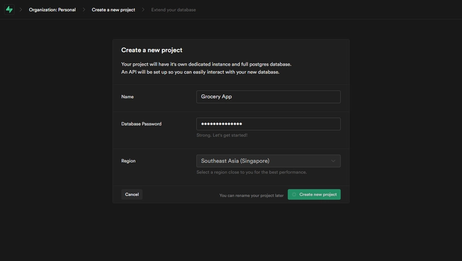This screenshot has width=462, height=261.
Task: Click the 'Strong. Let's get started!' password hint
Action: (x=222, y=135)
